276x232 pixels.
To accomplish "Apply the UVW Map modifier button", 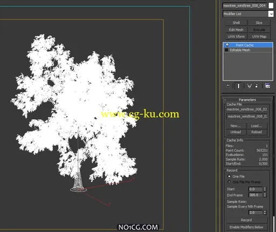I will pyautogui.click(x=259, y=37).
